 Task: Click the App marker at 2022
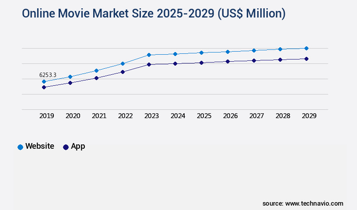coord(122,72)
